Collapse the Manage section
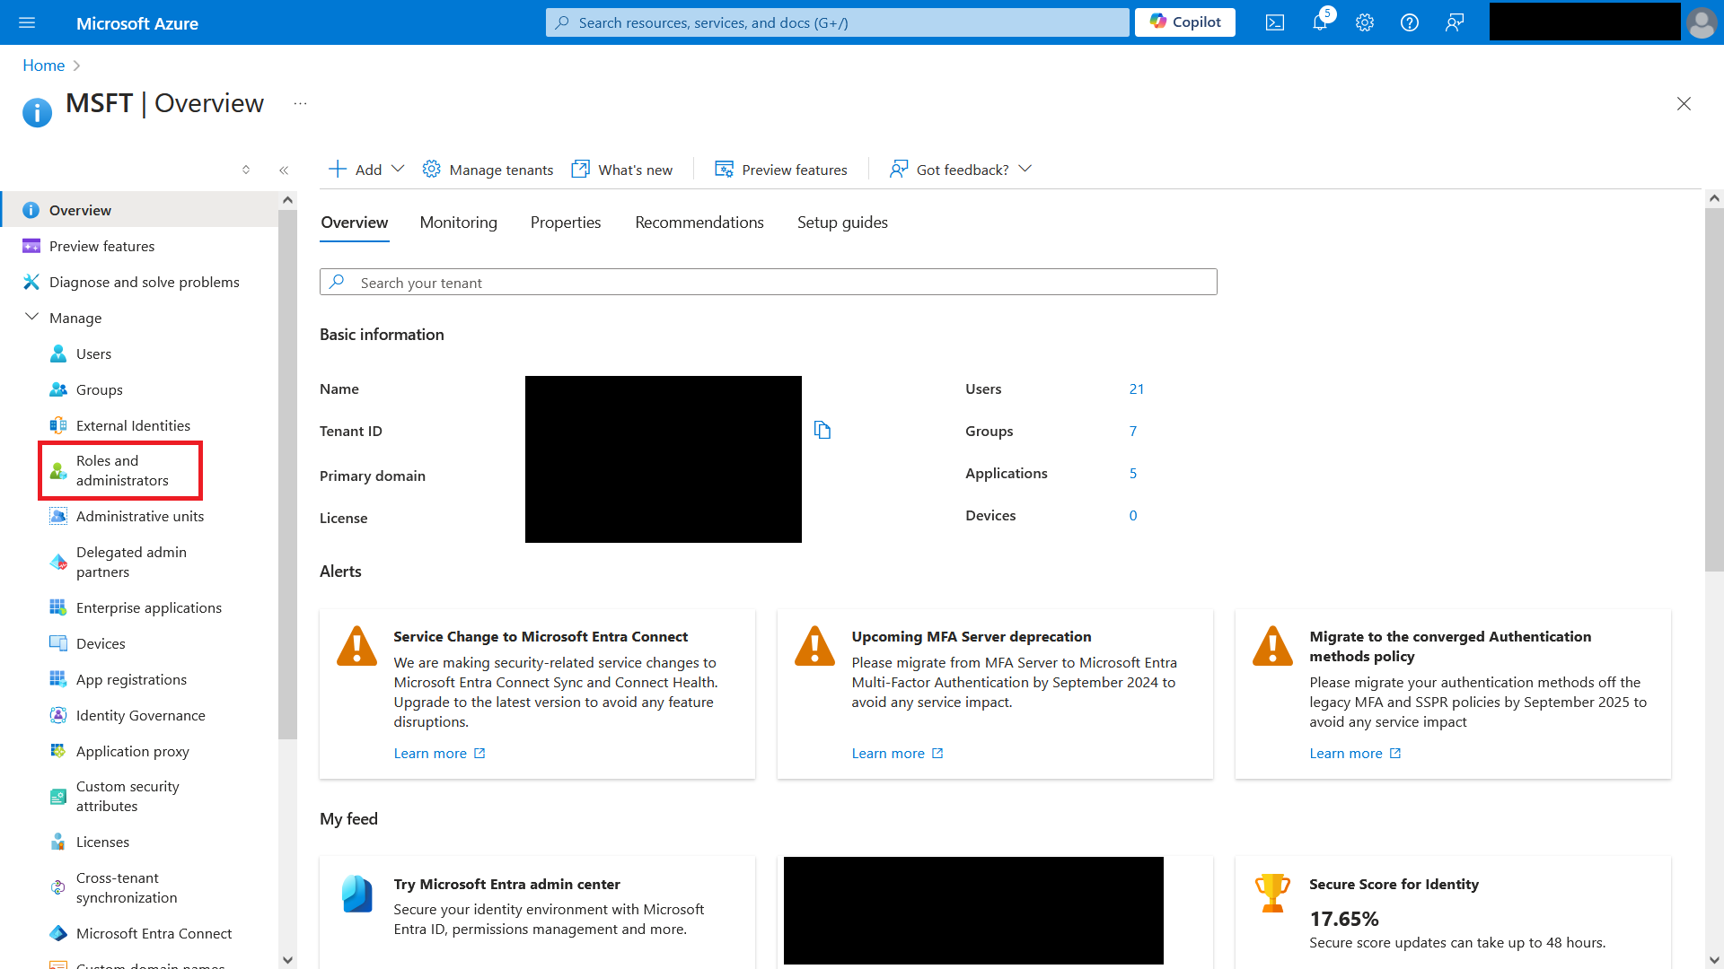This screenshot has width=1724, height=969. coord(32,318)
